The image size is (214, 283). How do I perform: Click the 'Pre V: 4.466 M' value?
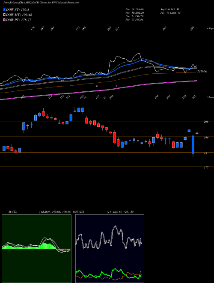(x=170, y=13)
